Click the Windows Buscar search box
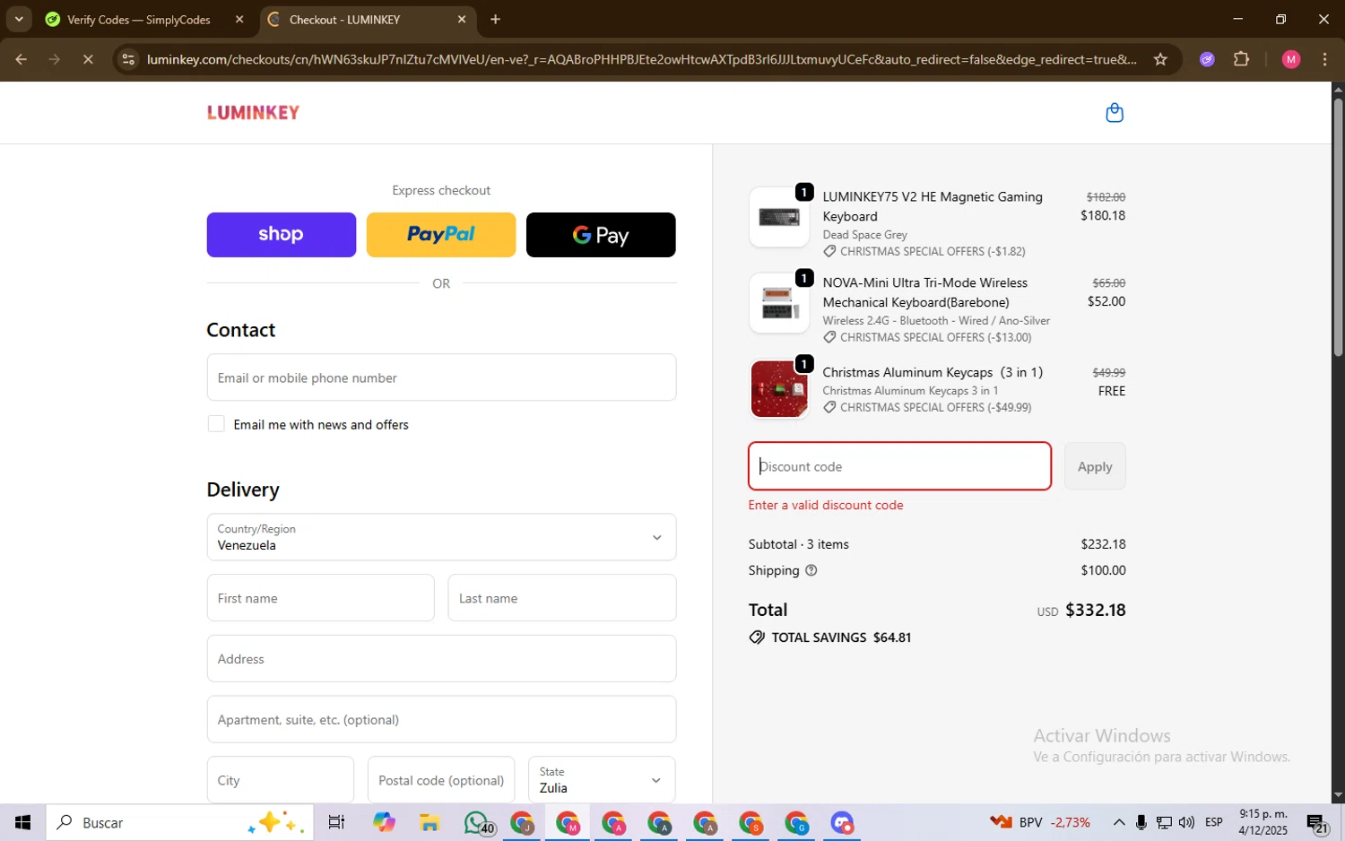 (x=179, y=822)
